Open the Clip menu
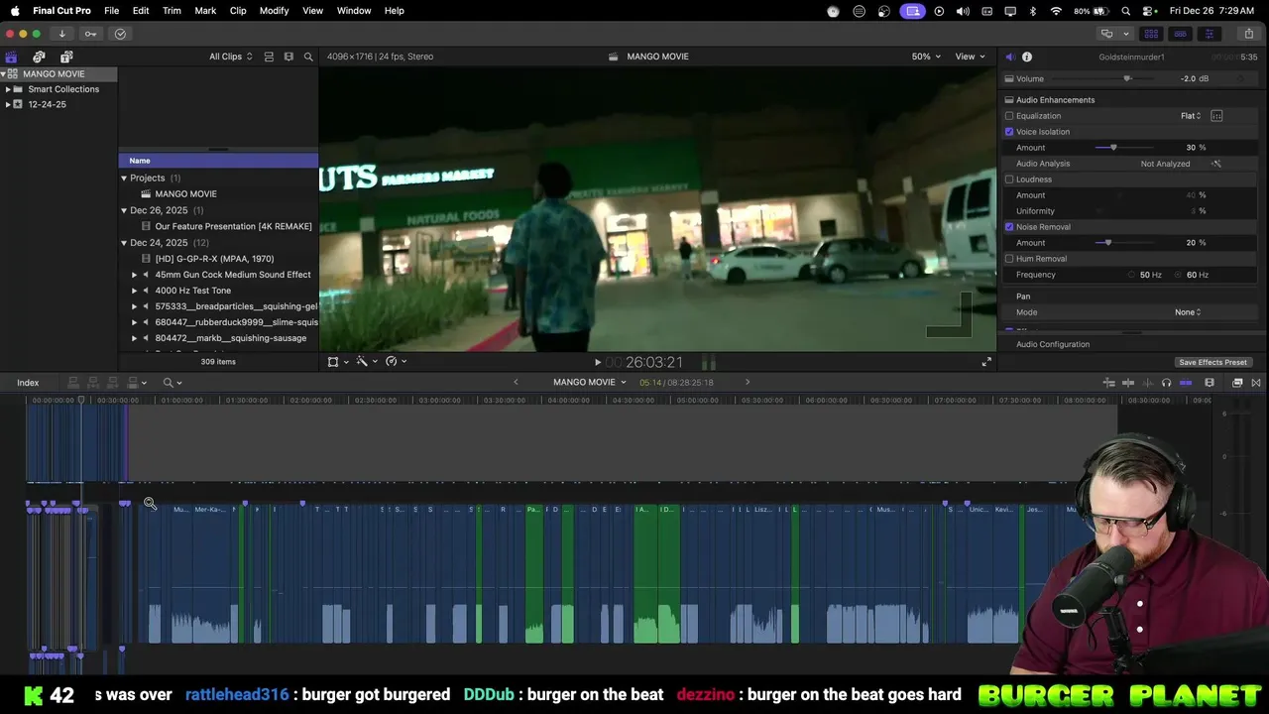The height and width of the screenshot is (714, 1269). pos(238,11)
